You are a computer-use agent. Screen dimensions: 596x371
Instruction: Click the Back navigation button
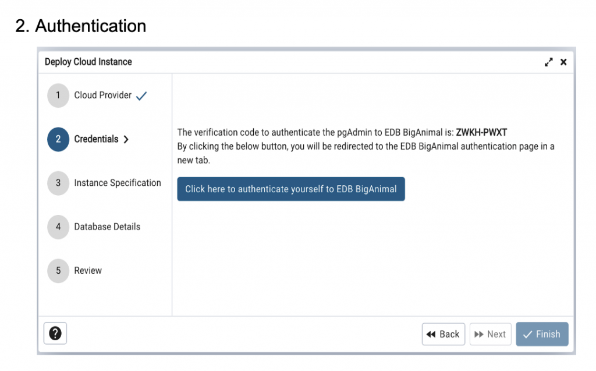444,334
